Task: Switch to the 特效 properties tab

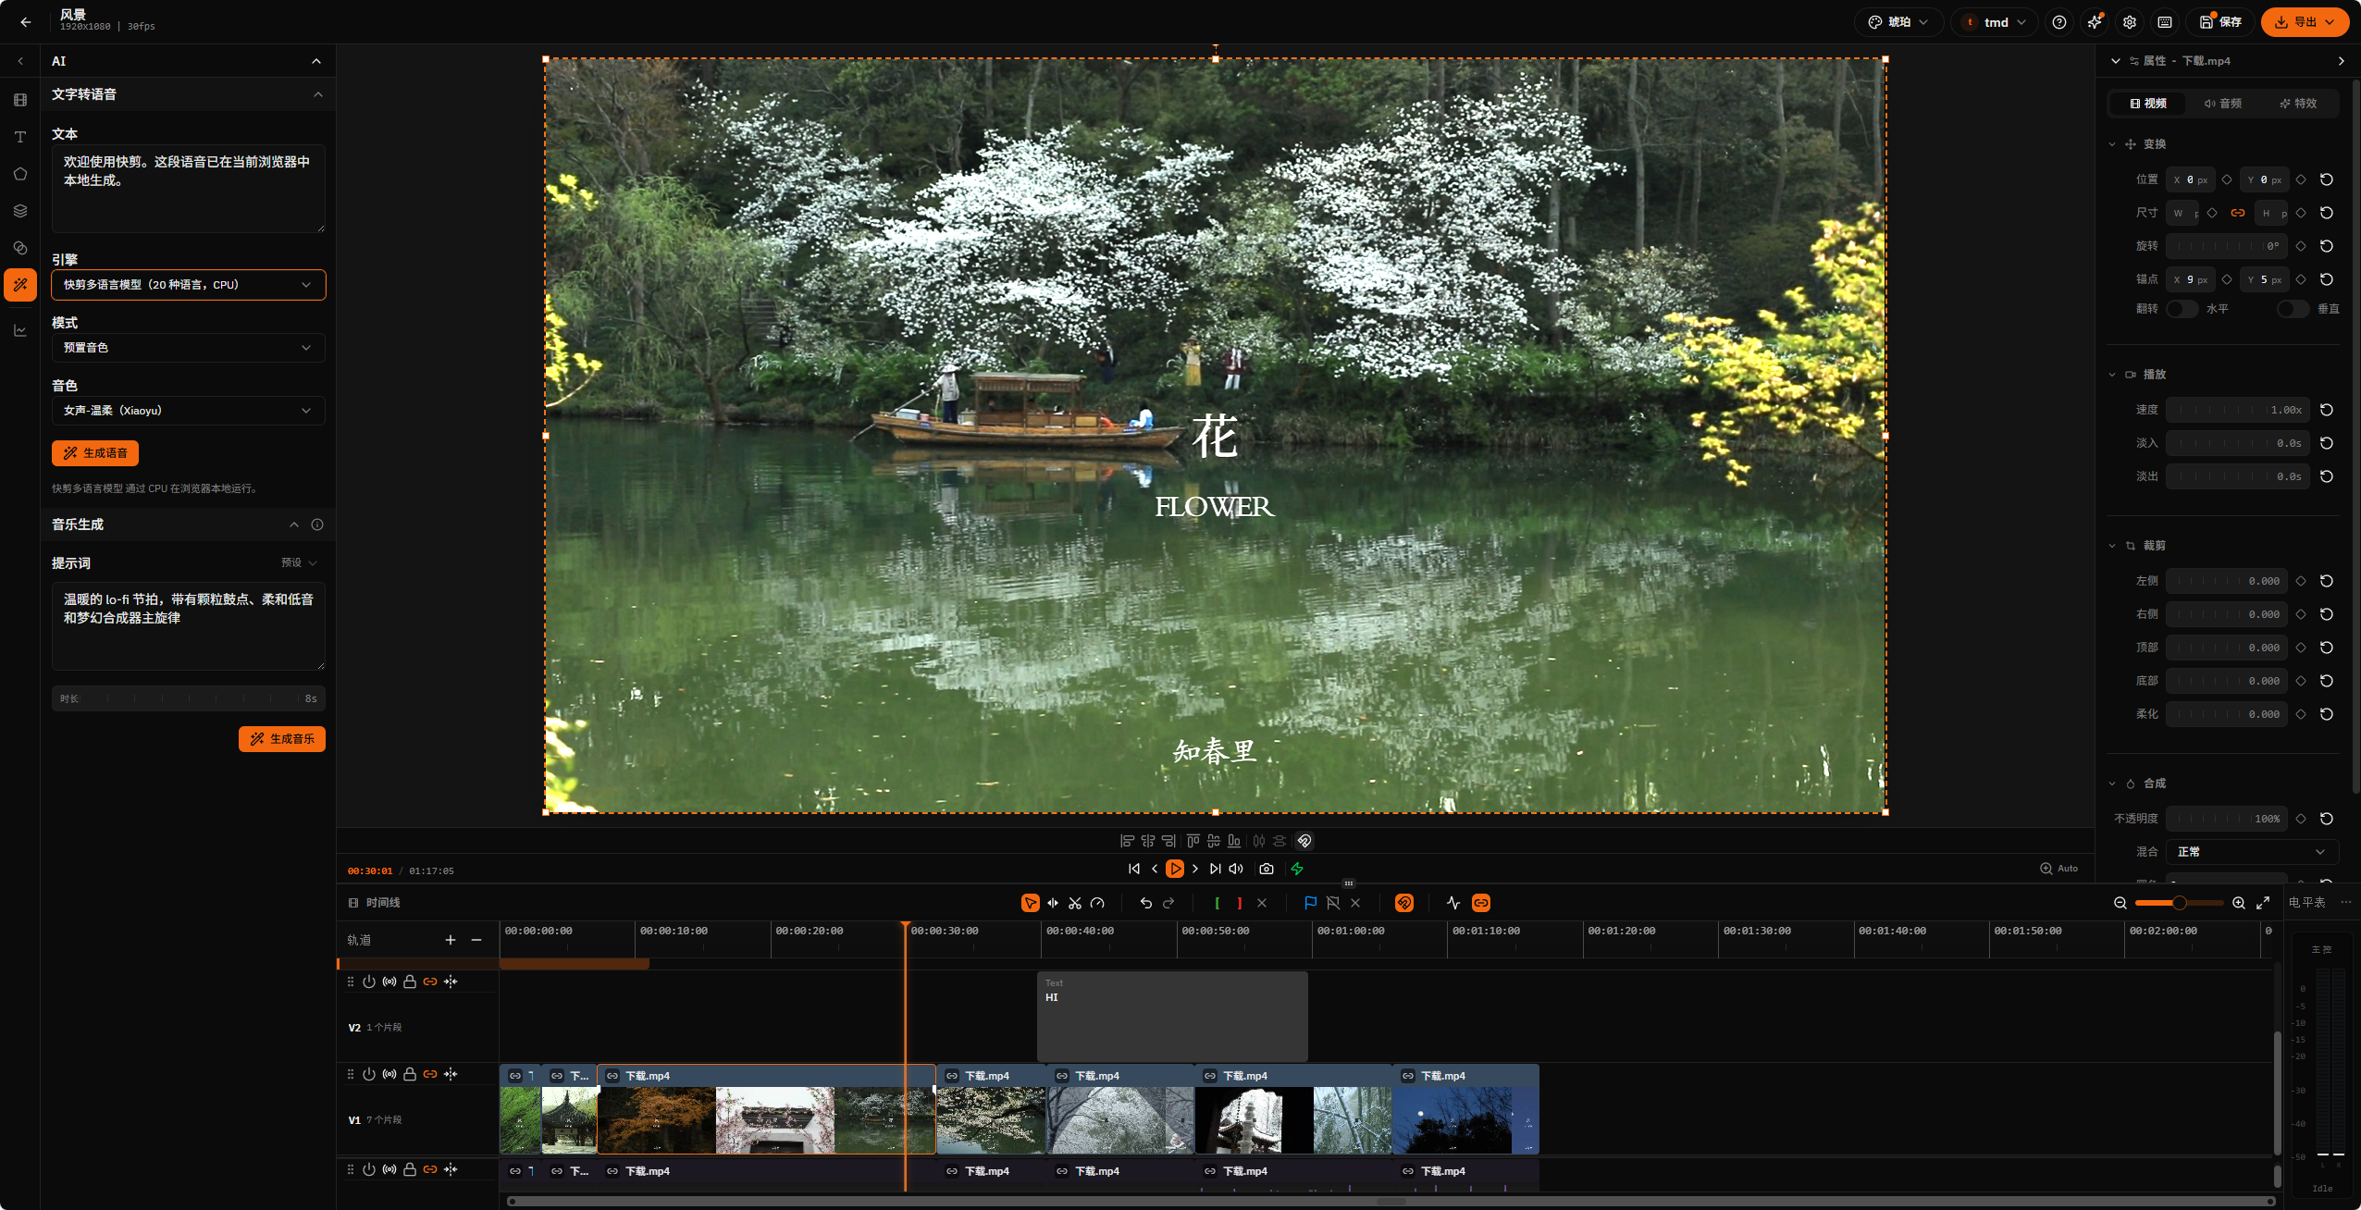Action: click(x=2298, y=104)
